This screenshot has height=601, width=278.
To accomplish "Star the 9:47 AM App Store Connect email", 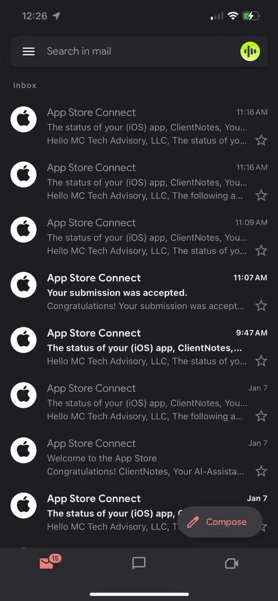I will pos(261,361).
